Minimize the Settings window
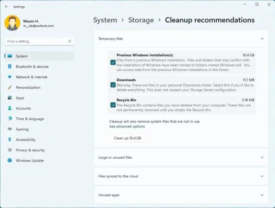 point(245,4)
